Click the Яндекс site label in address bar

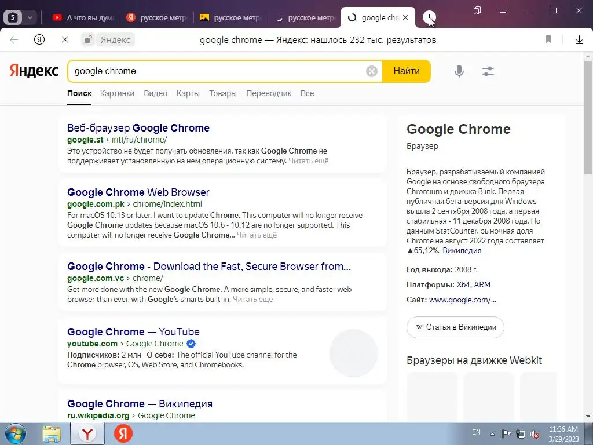click(115, 40)
